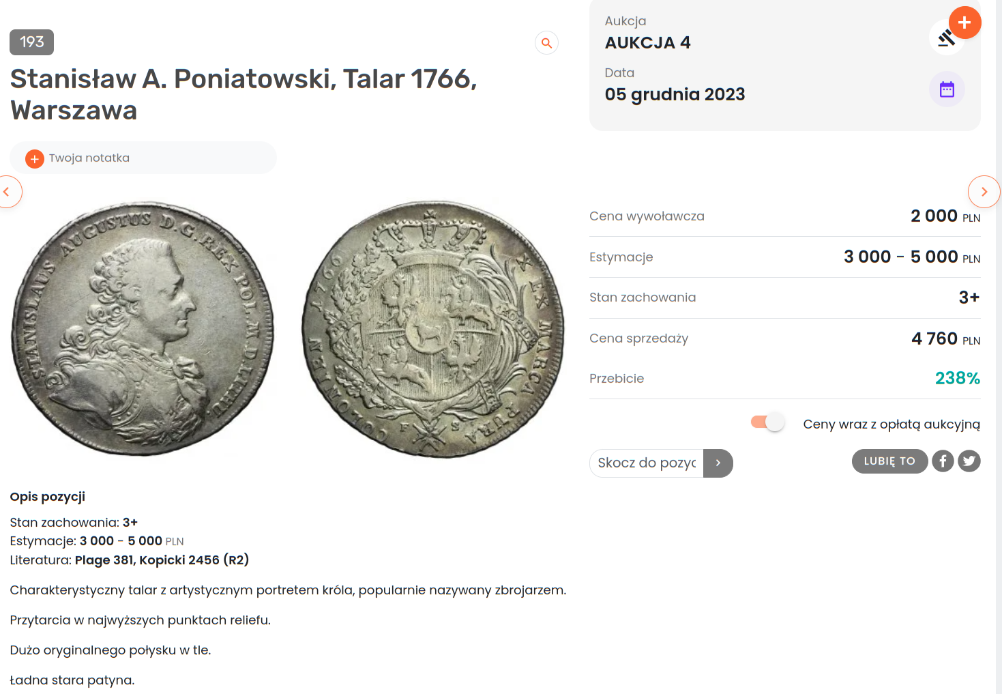Go to the next lot arrow

click(x=984, y=192)
